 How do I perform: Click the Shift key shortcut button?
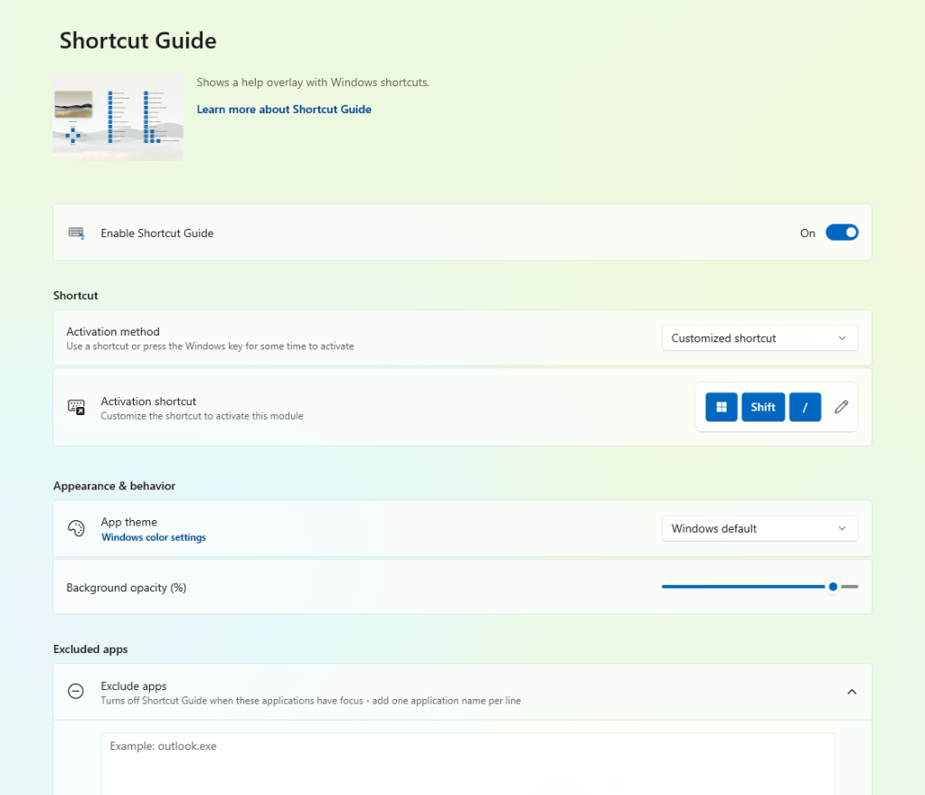pos(763,407)
